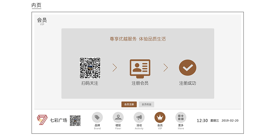Image resolution: width=278 pixels, height=137 pixels.
Task: Select the VIP (会员) crown icon
Action: pyautogui.click(x=160, y=118)
